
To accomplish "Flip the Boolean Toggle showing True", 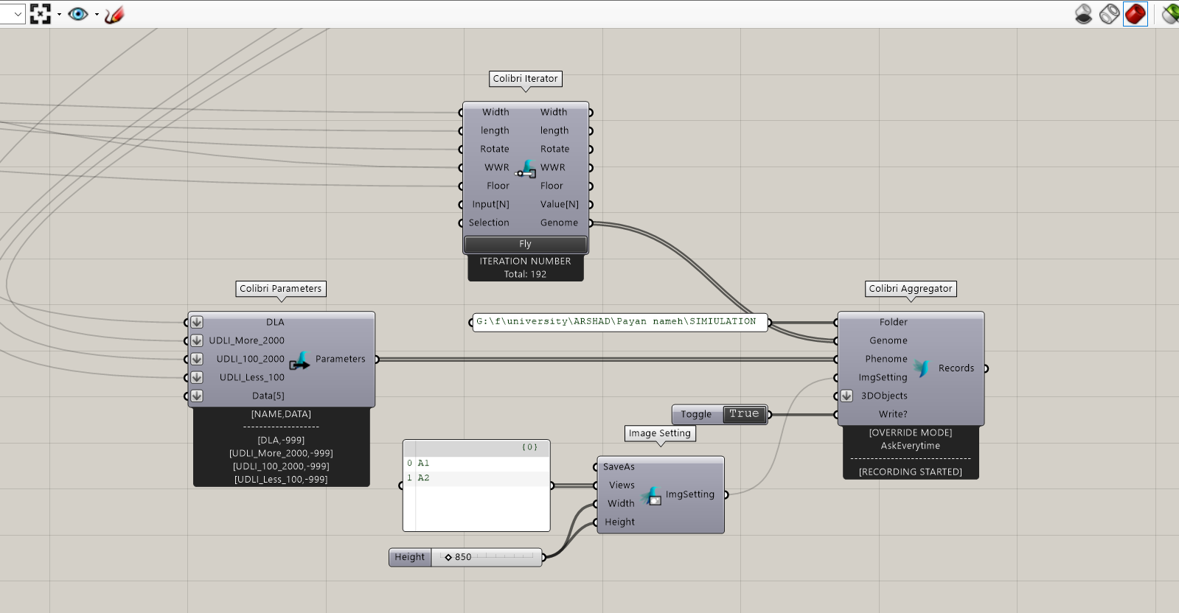I will [744, 414].
